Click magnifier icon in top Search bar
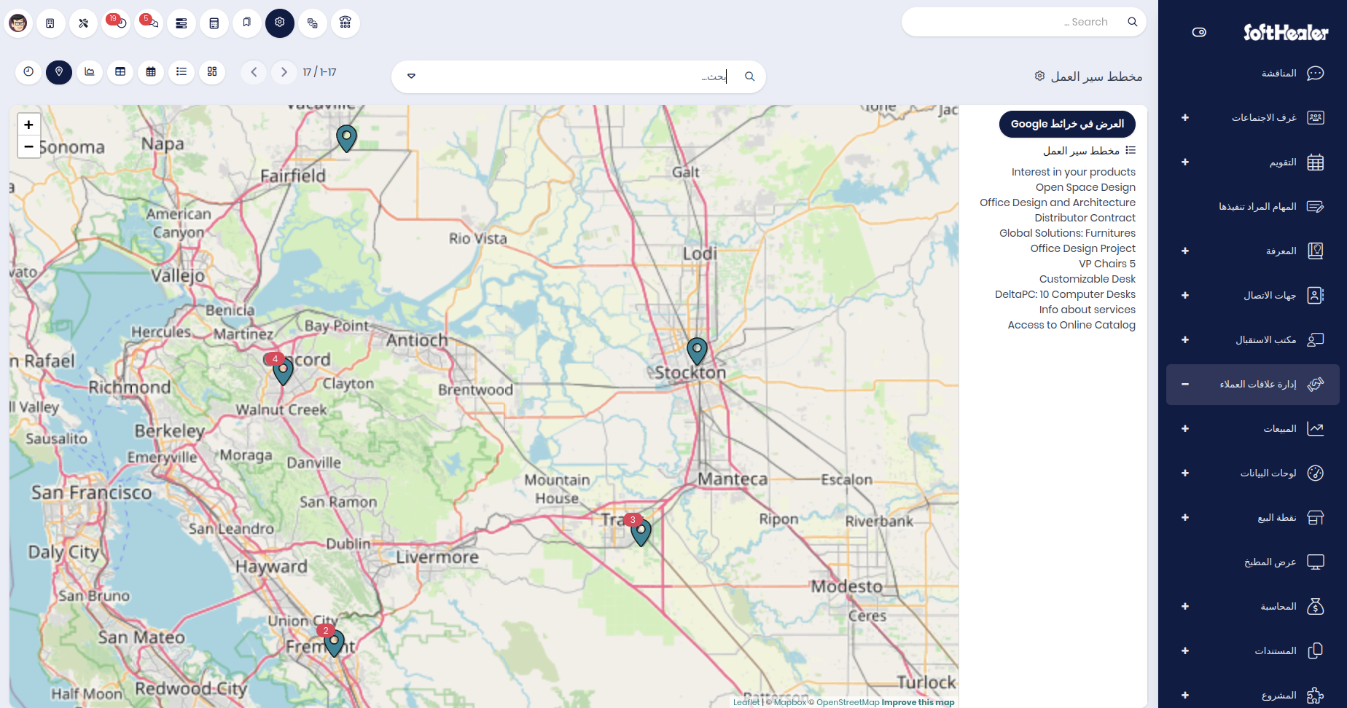This screenshot has height=708, width=1347. tap(1133, 22)
